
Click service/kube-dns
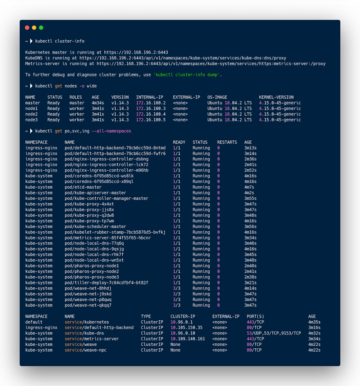pos(84,333)
